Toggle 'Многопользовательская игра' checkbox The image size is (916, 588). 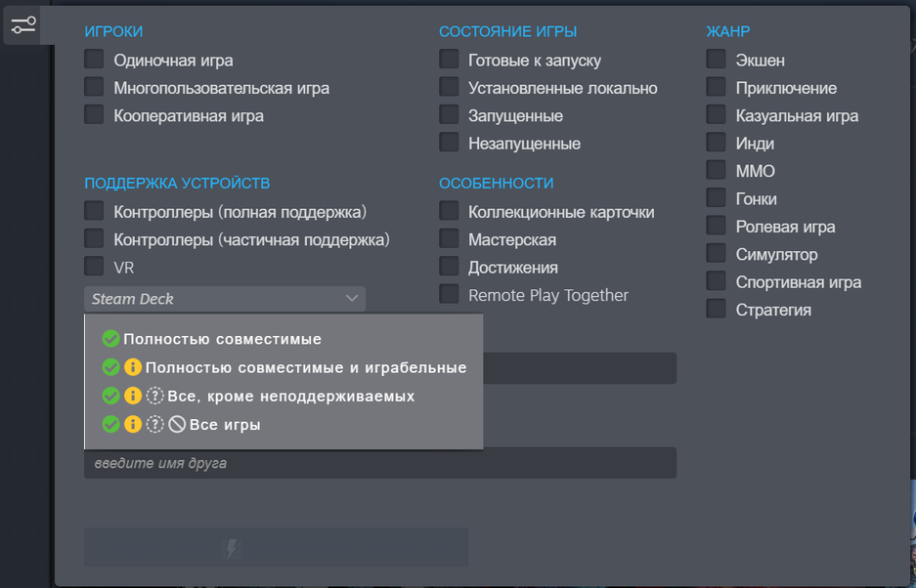[95, 88]
